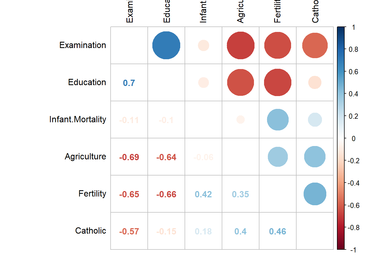Click the -0.69 correlation value
The image size is (367, 262).
point(129,157)
